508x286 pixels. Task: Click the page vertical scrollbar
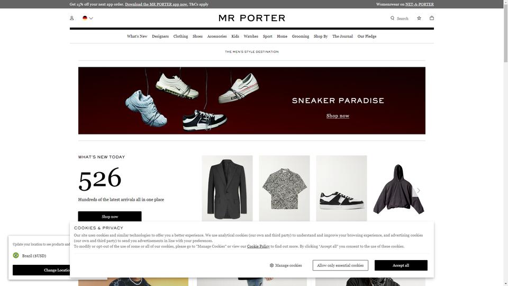coord(505,143)
